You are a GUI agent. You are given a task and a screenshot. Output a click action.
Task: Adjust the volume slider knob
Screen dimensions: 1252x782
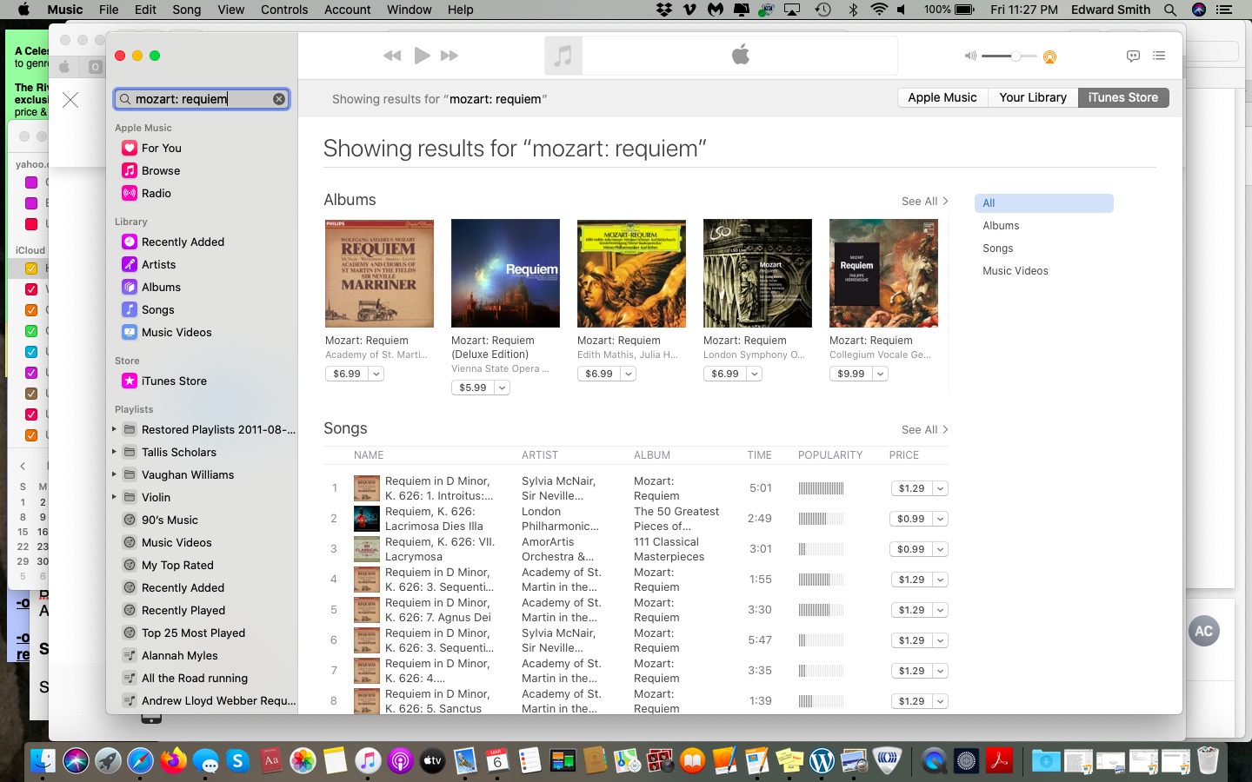[1016, 56]
